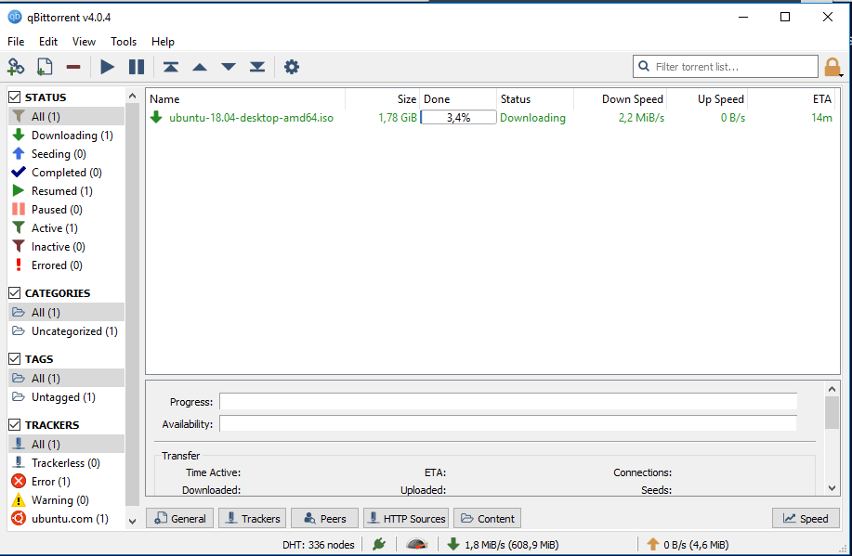Click sidebar scrollbar down arrow
The image size is (852, 556).
pos(132,521)
